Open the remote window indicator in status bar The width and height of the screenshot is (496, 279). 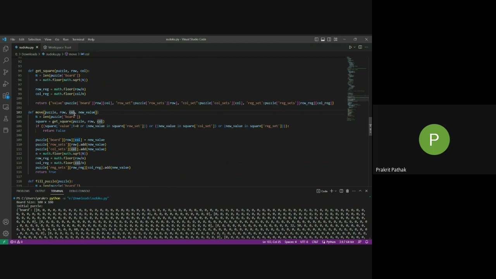pos(4,242)
